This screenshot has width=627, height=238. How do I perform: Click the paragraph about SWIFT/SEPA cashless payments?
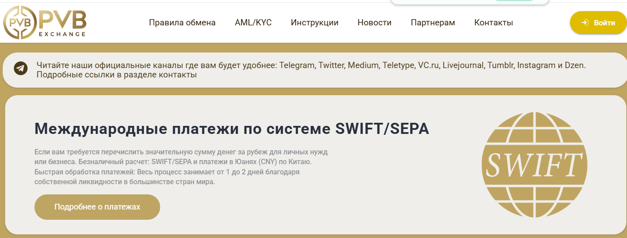[x=181, y=167]
